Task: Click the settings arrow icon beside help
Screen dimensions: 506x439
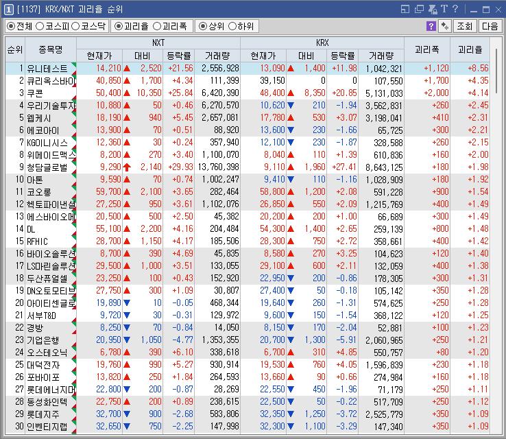Action: (445, 26)
